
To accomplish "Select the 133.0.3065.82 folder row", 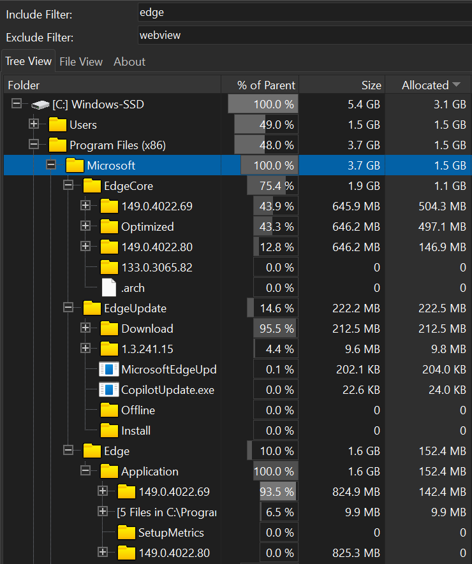I will (x=238, y=268).
